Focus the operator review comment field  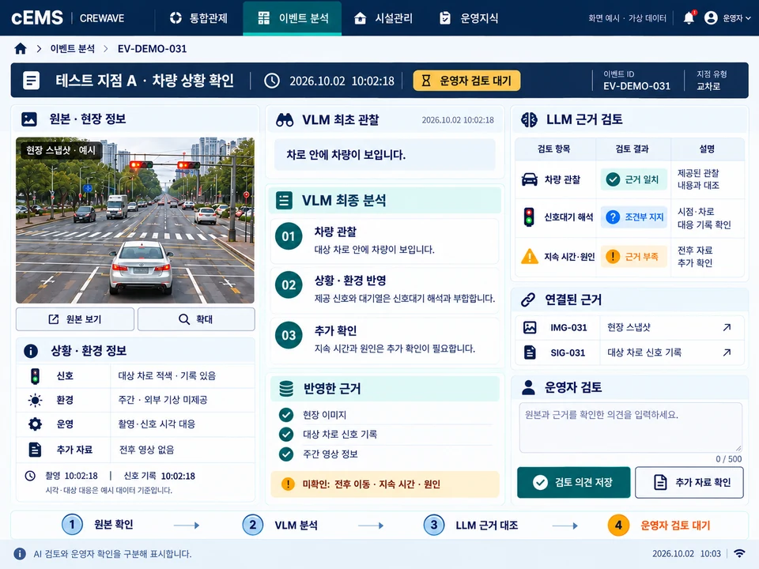pyautogui.click(x=631, y=428)
